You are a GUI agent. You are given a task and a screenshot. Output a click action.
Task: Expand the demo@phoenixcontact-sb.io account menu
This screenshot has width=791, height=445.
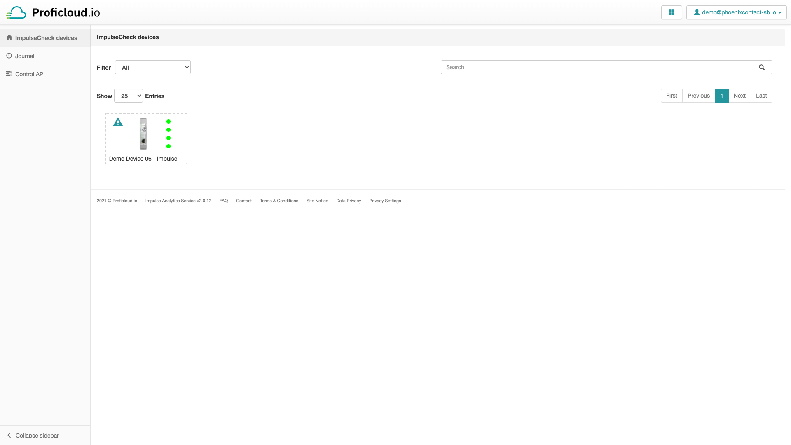pyautogui.click(x=736, y=12)
